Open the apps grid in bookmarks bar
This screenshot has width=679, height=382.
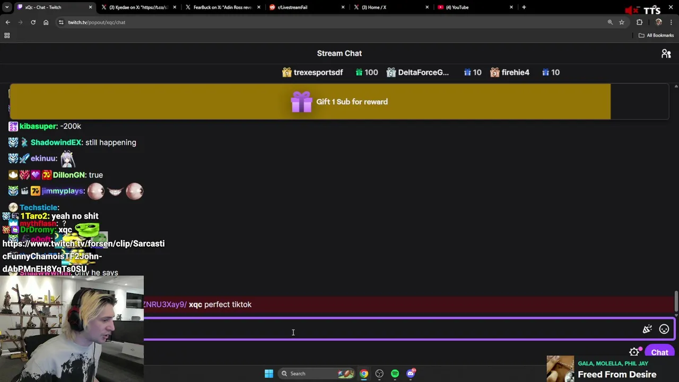tap(7, 36)
